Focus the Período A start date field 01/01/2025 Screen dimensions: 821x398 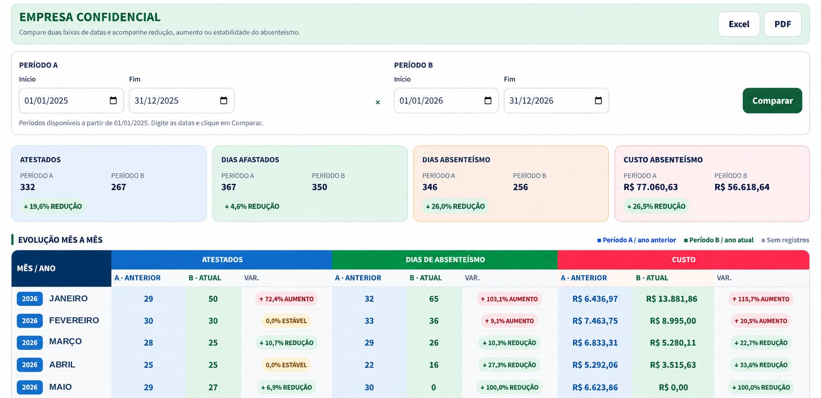[71, 100]
